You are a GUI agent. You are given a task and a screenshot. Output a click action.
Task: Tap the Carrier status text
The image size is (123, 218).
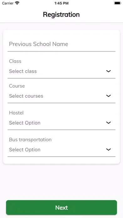pos(8,3)
